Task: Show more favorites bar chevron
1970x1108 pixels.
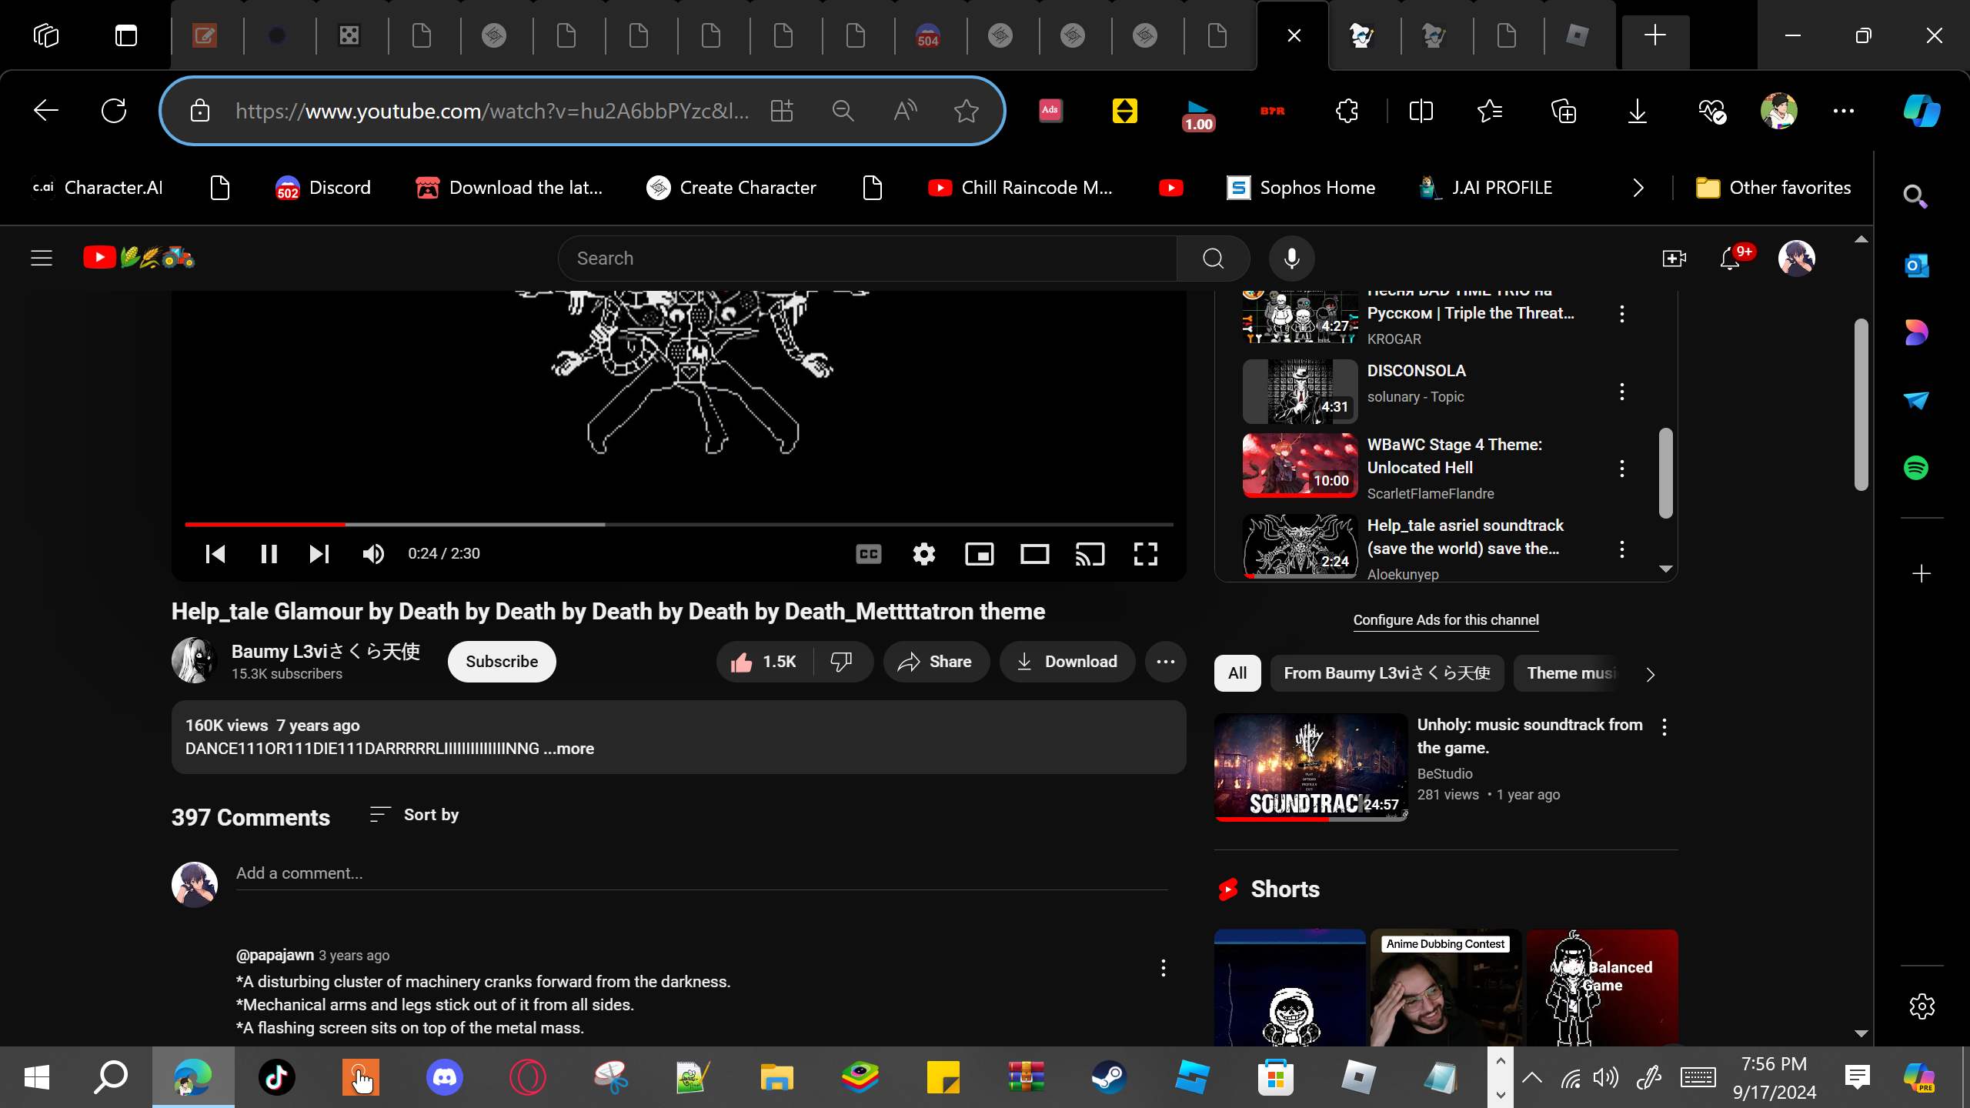Action: (x=1638, y=188)
